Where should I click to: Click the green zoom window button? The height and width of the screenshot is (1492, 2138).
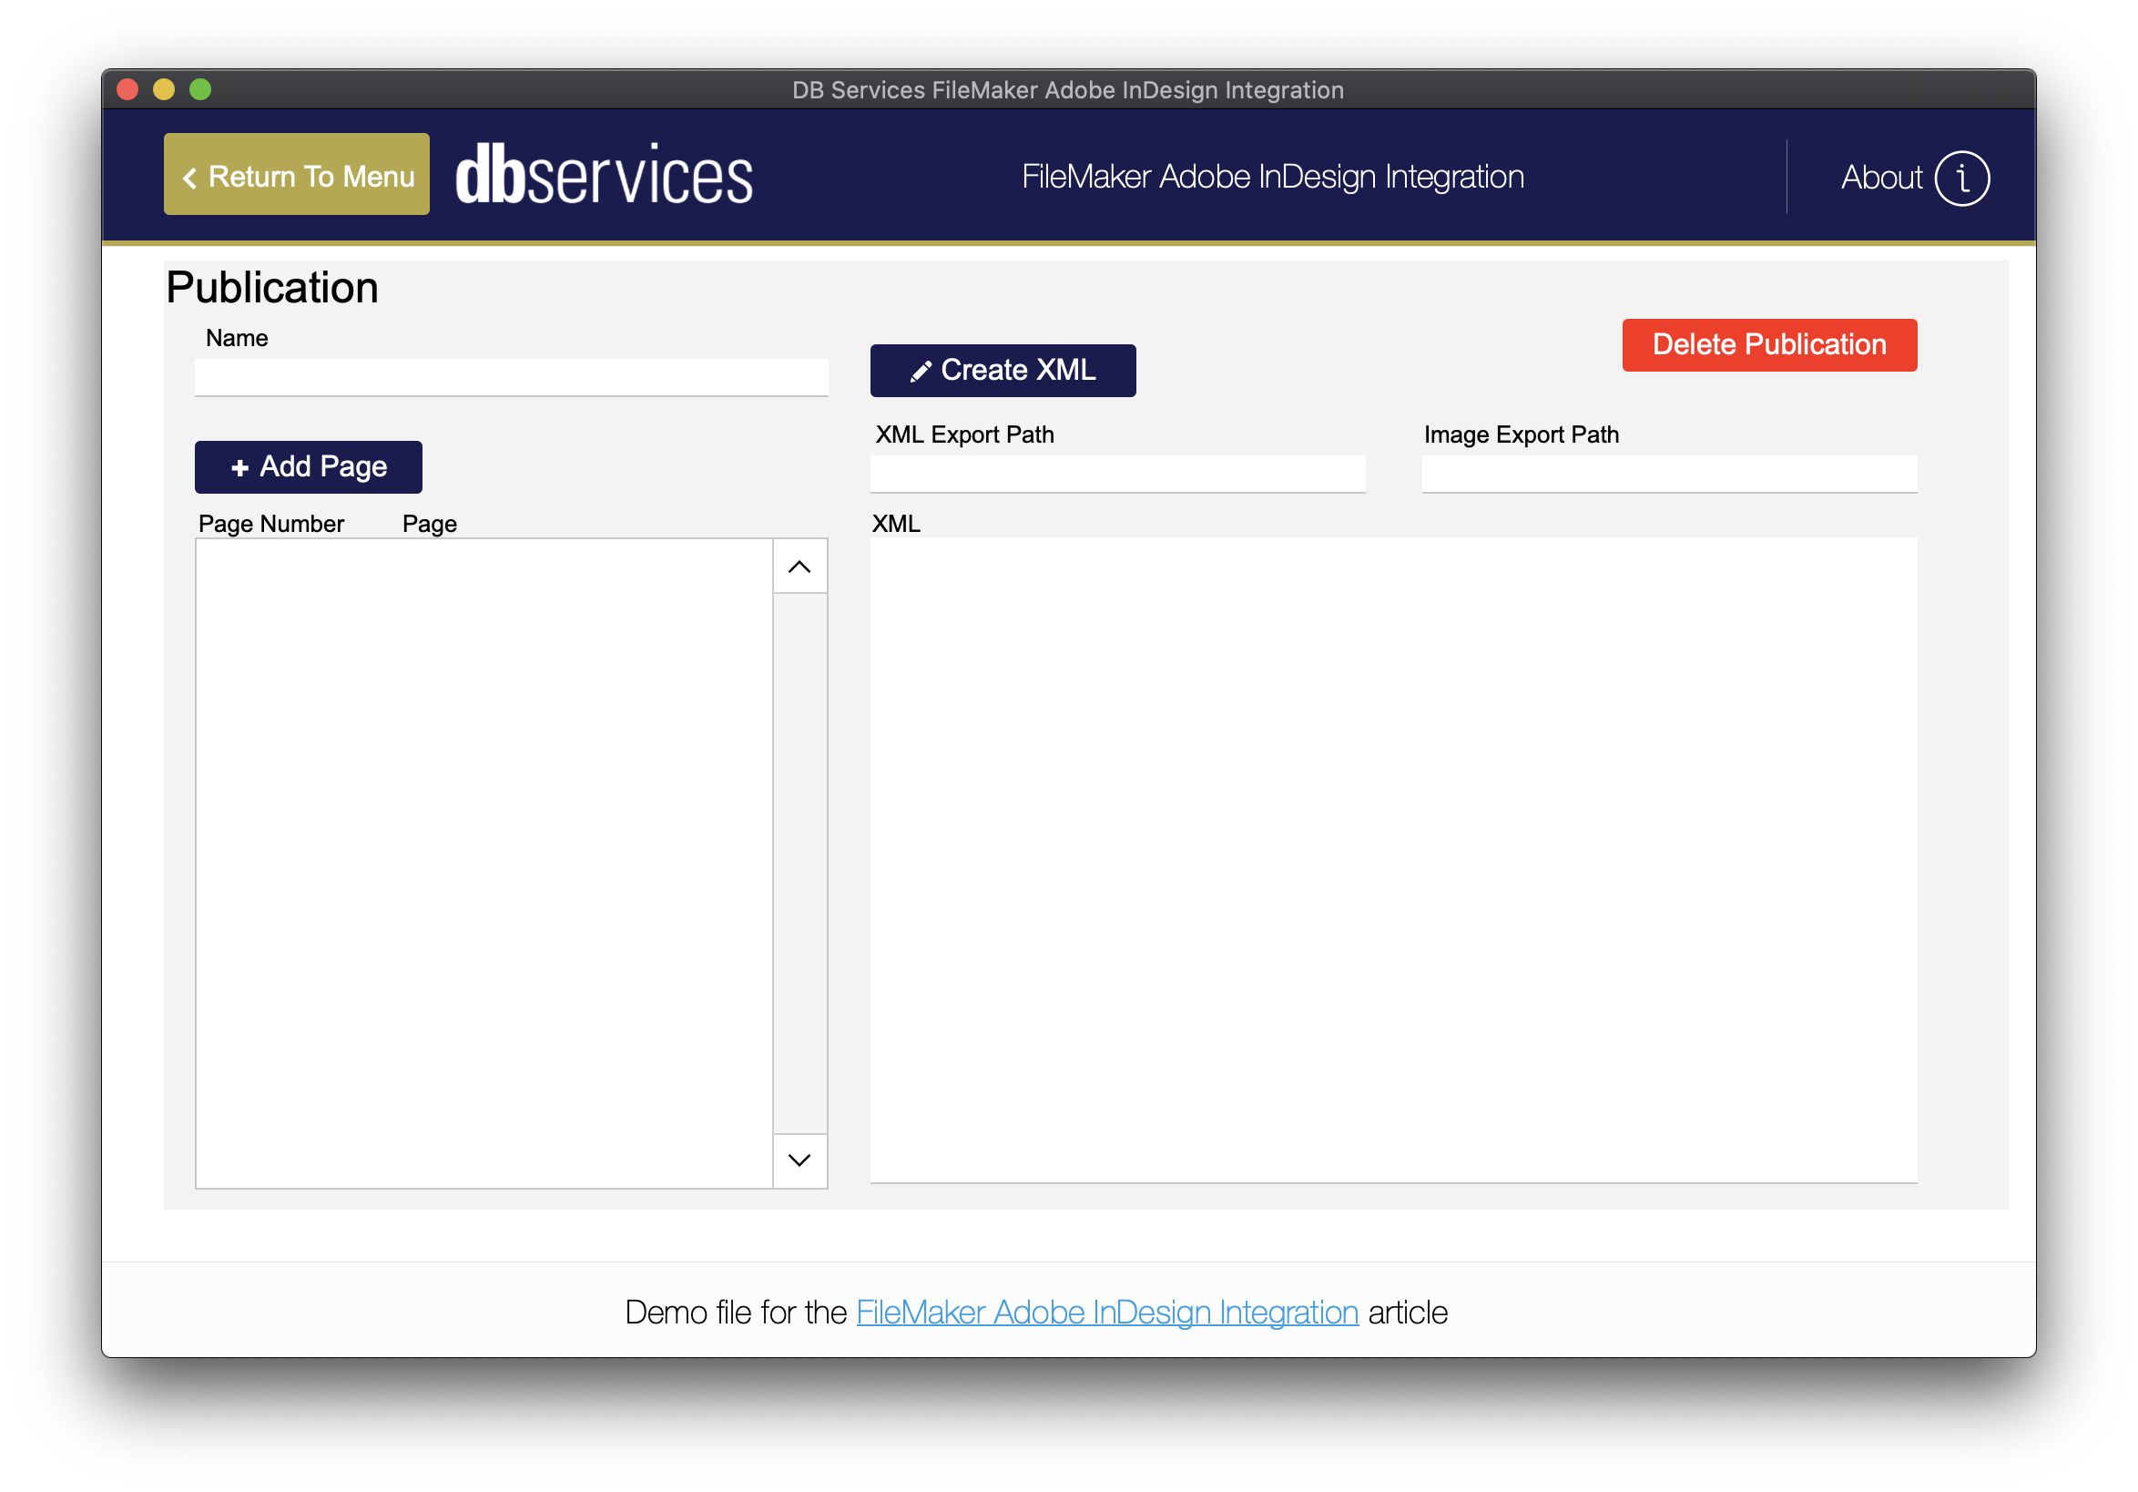point(200,89)
